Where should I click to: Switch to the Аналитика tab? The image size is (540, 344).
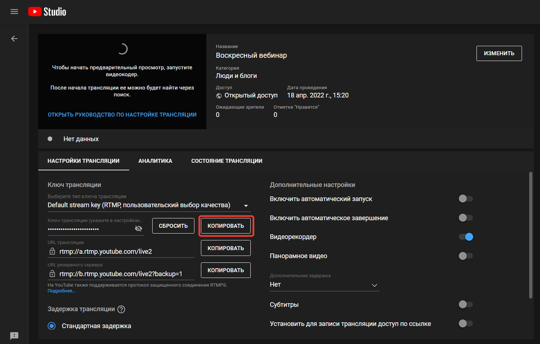[155, 161]
